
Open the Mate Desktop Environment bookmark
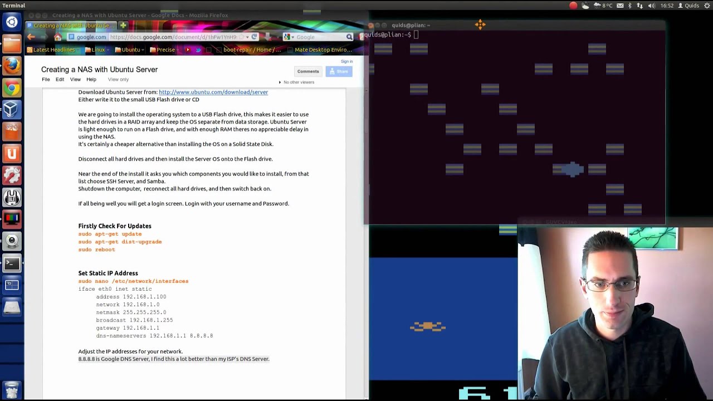pos(319,50)
